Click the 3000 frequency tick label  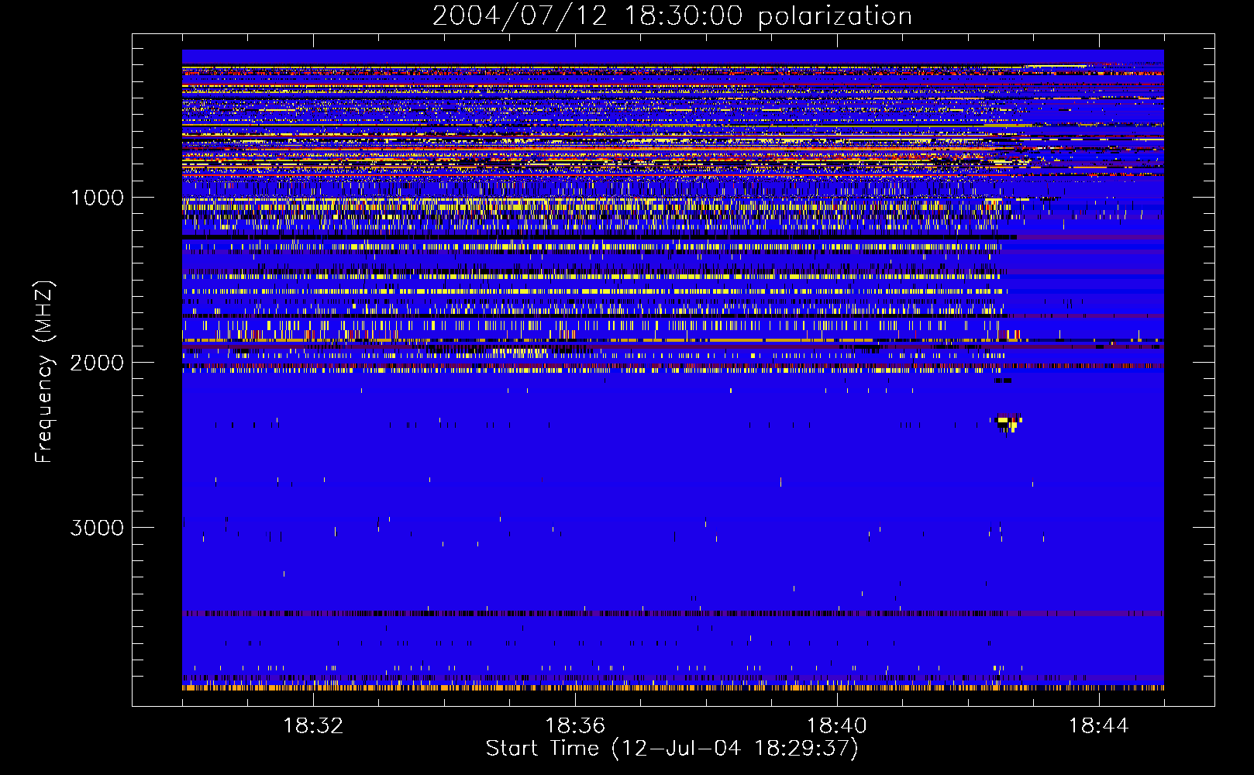point(97,528)
